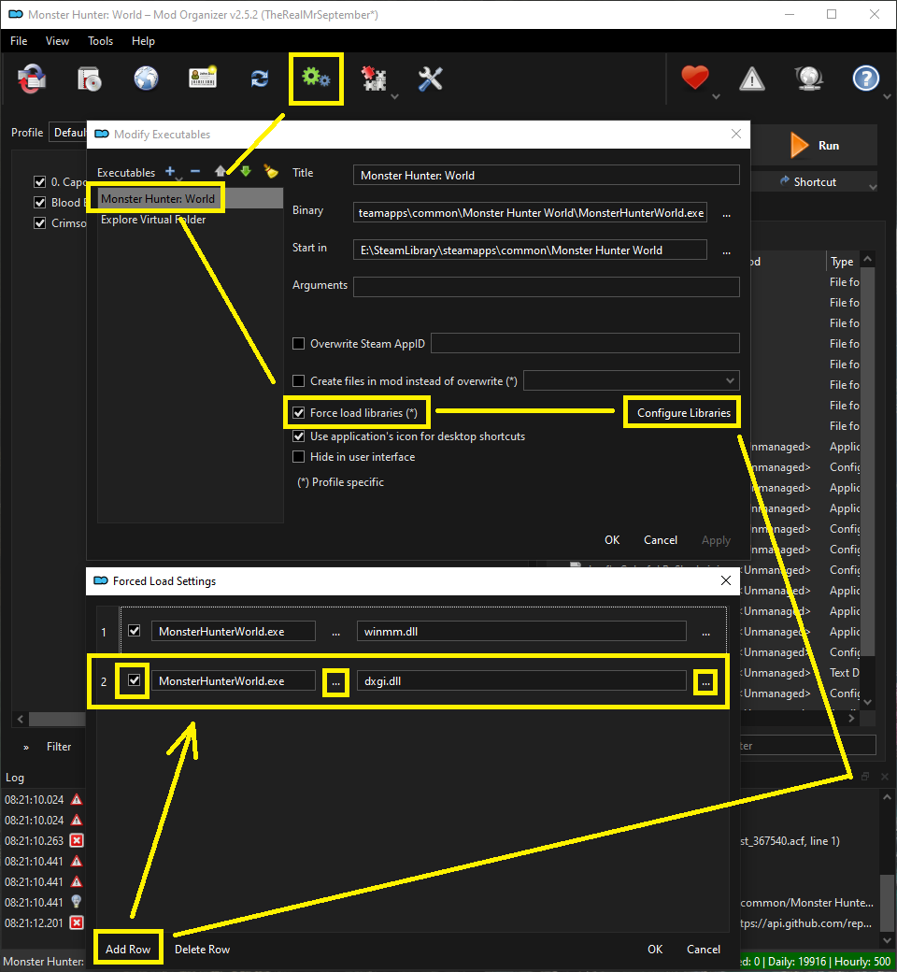Click the Install new mod disc icon
The width and height of the screenshot is (897, 972).
(x=90, y=79)
